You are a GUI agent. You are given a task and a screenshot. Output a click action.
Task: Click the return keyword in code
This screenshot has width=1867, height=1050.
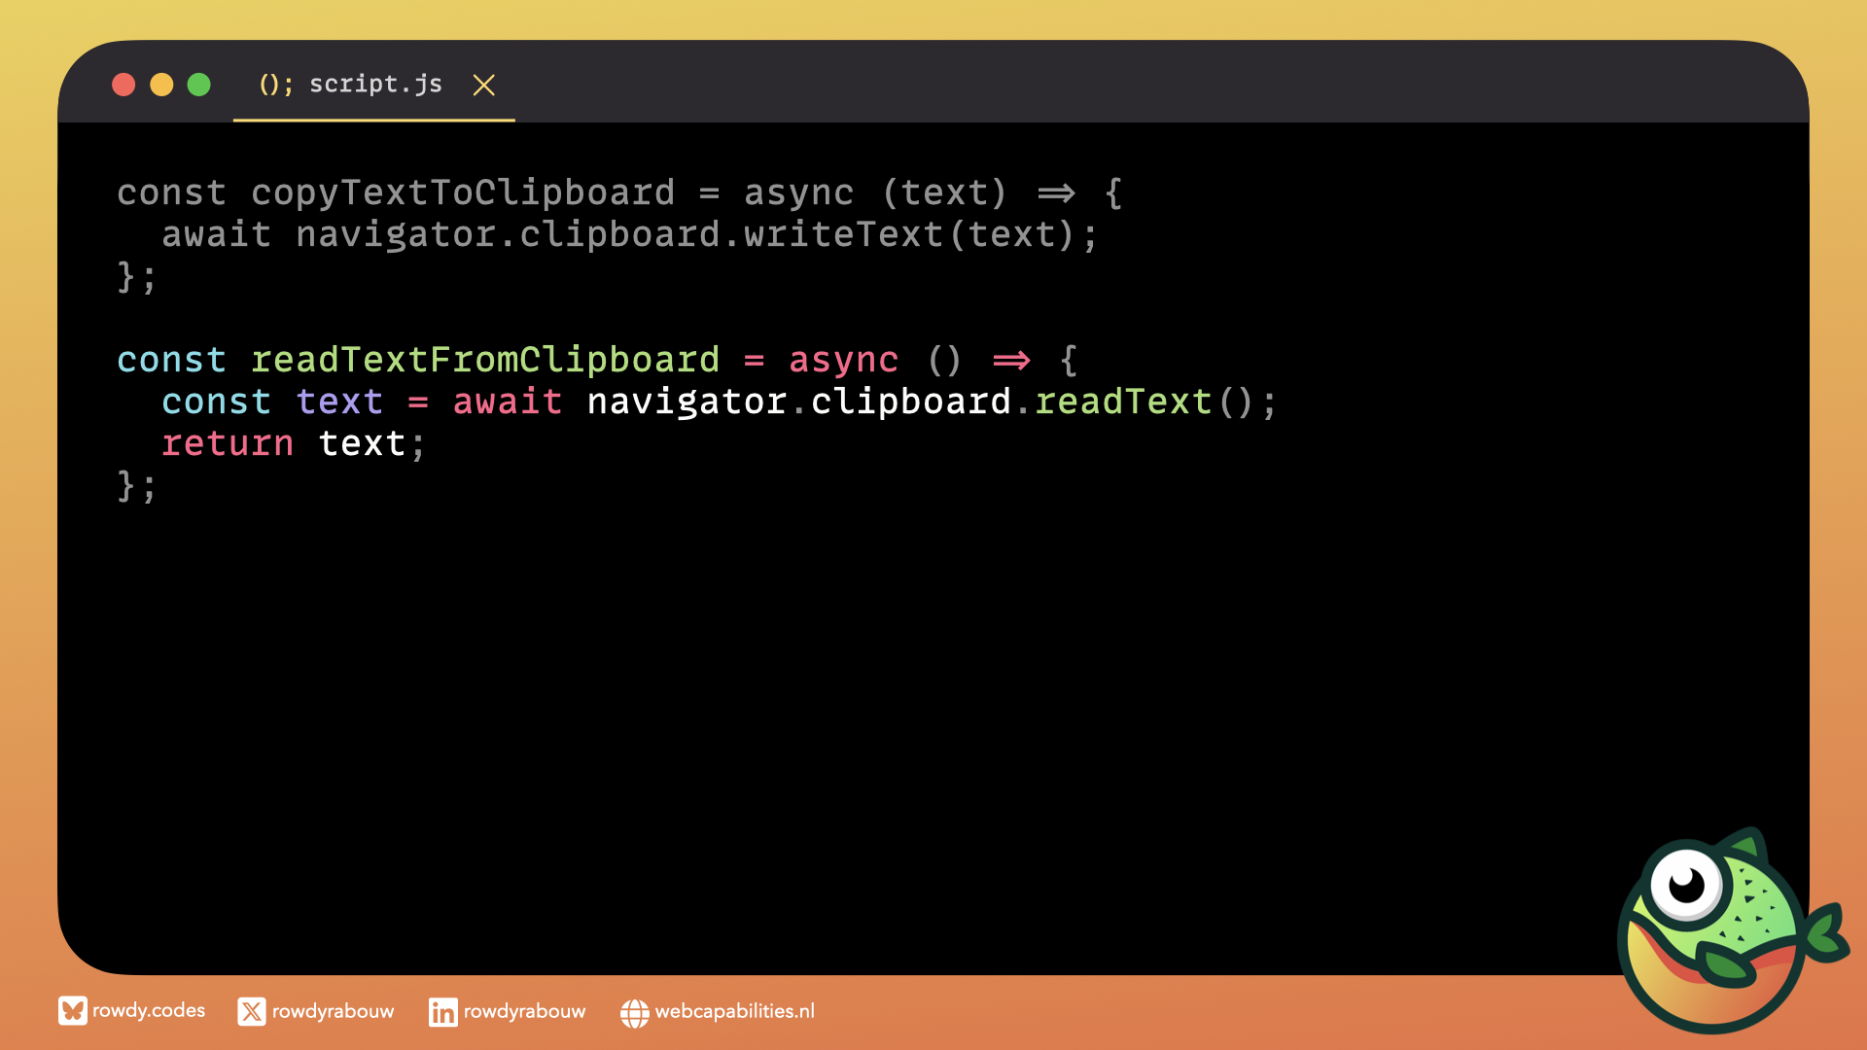coord(228,443)
